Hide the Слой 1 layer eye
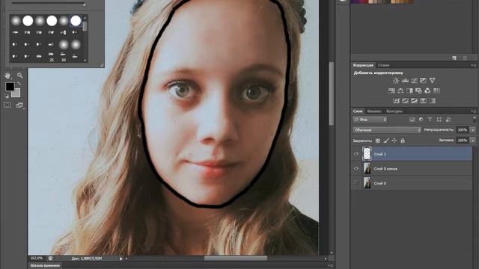Screen dimensions: 479x269 [356, 154]
